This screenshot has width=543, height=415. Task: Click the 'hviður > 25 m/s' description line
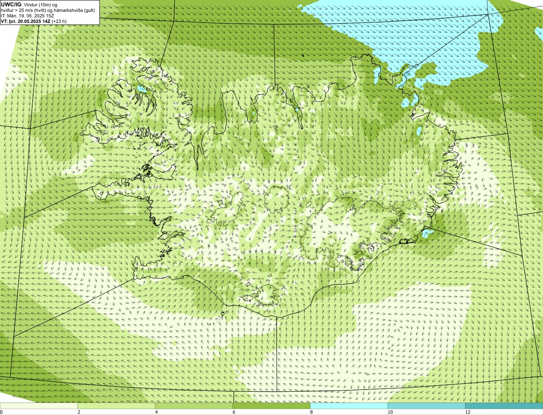coord(48,10)
